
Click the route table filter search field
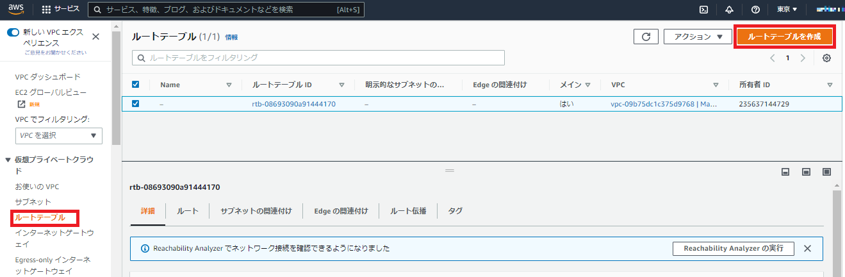coord(318,58)
